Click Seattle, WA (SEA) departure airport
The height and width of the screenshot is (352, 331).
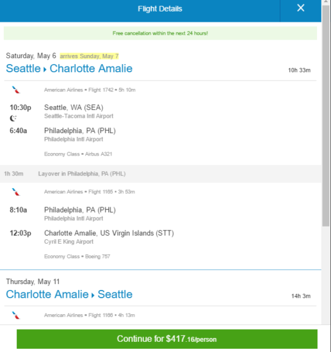[74, 108]
